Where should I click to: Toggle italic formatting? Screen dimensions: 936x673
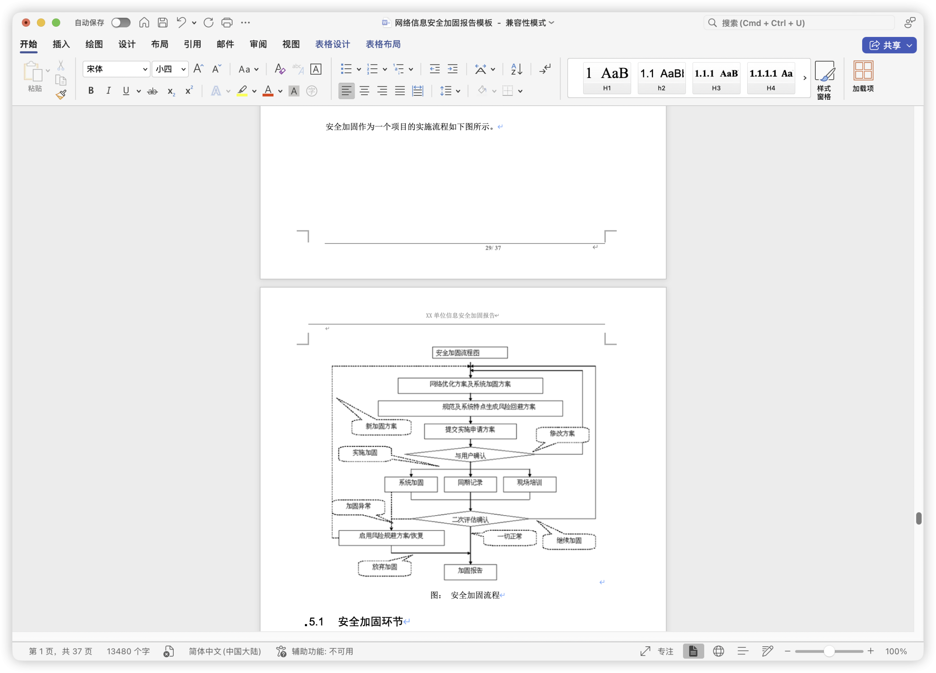pos(108,91)
